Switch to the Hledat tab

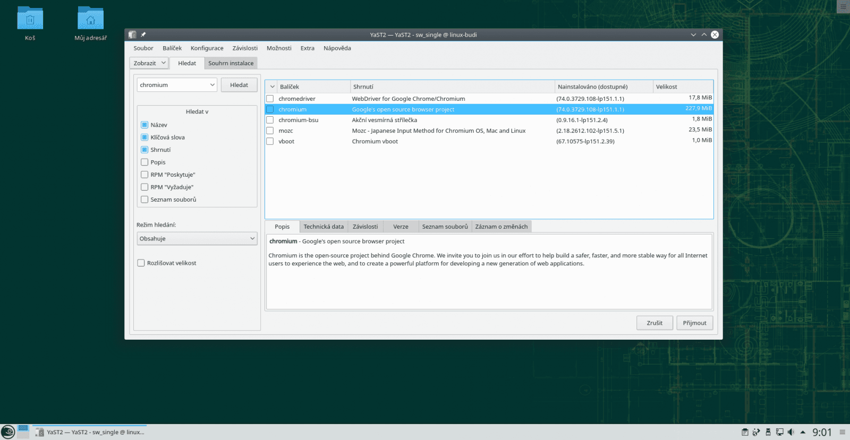tap(187, 63)
